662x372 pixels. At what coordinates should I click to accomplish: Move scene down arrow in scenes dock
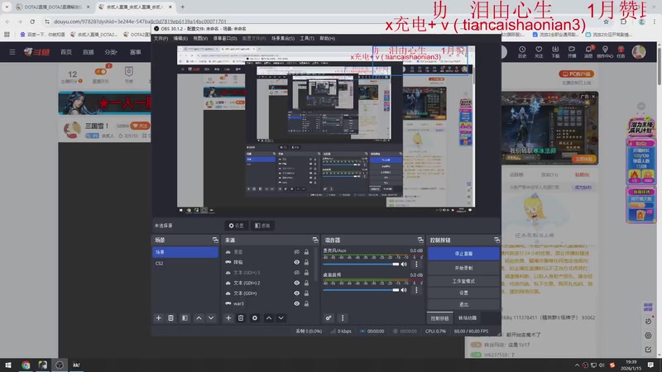coord(211,318)
